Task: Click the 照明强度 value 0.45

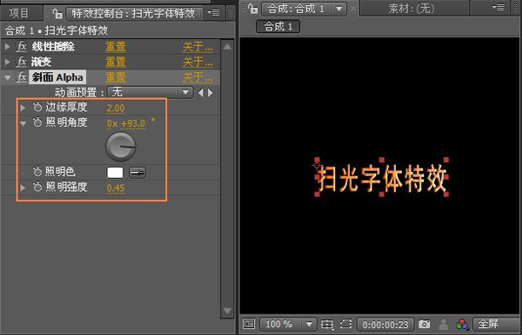Action: point(116,188)
